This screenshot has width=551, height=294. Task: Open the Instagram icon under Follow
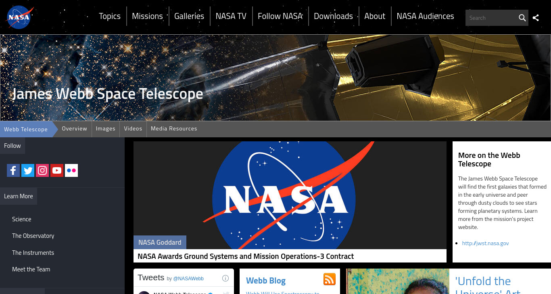pyautogui.click(x=42, y=170)
